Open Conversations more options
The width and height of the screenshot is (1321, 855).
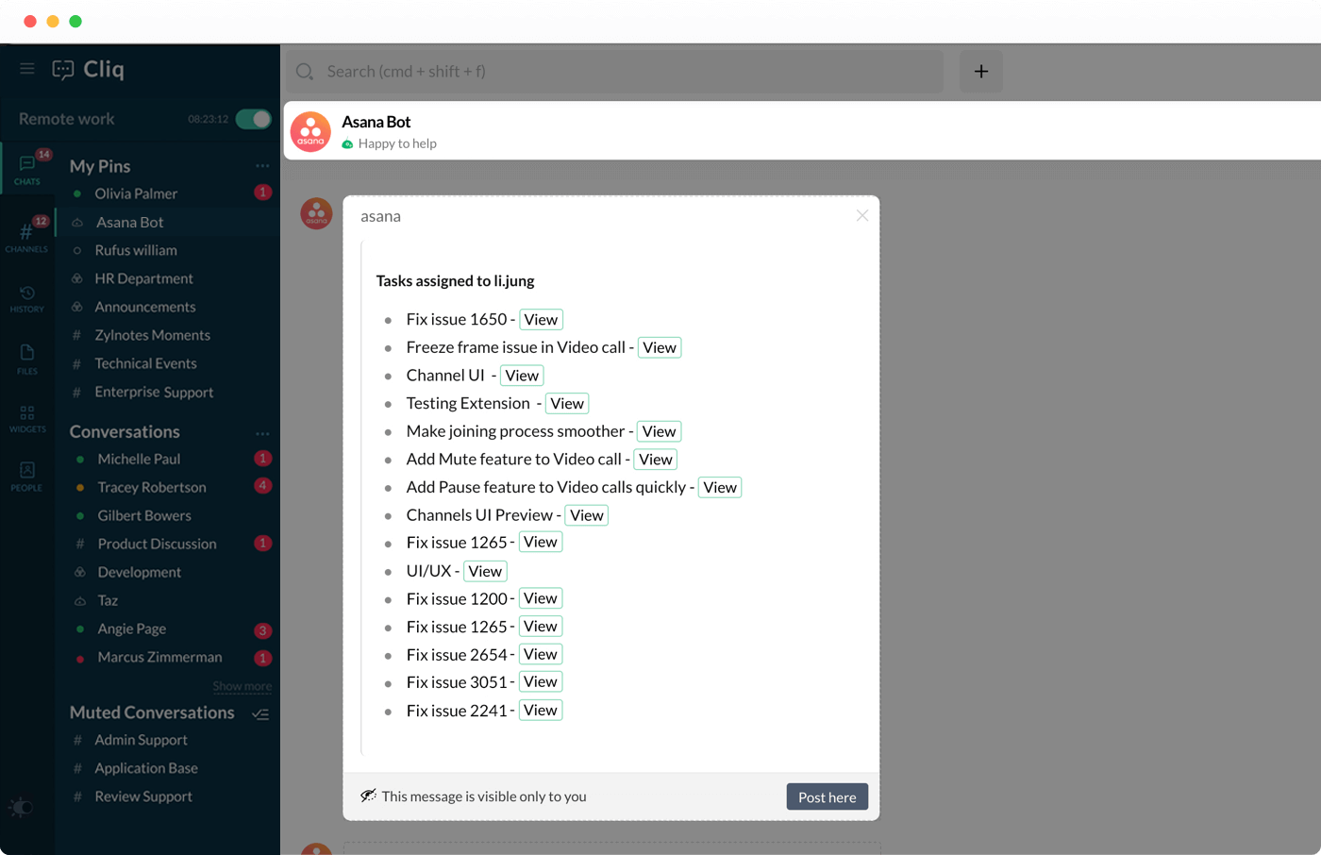tap(262, 433)
